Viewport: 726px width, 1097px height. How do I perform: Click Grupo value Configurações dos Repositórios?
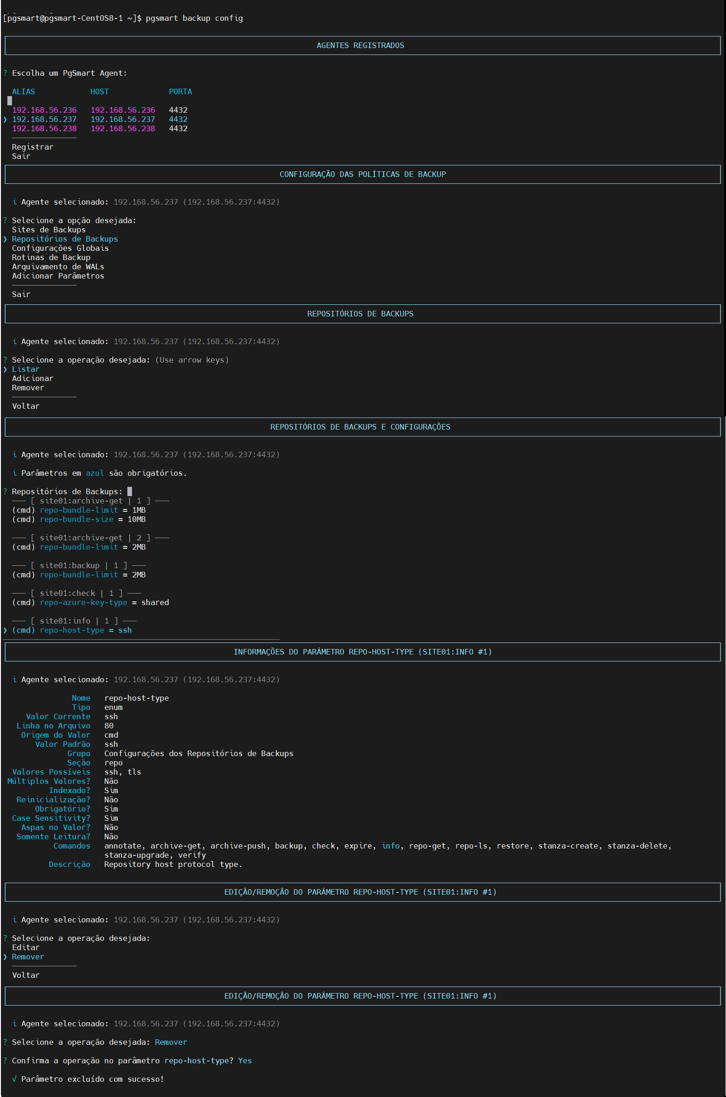[198, 753]
